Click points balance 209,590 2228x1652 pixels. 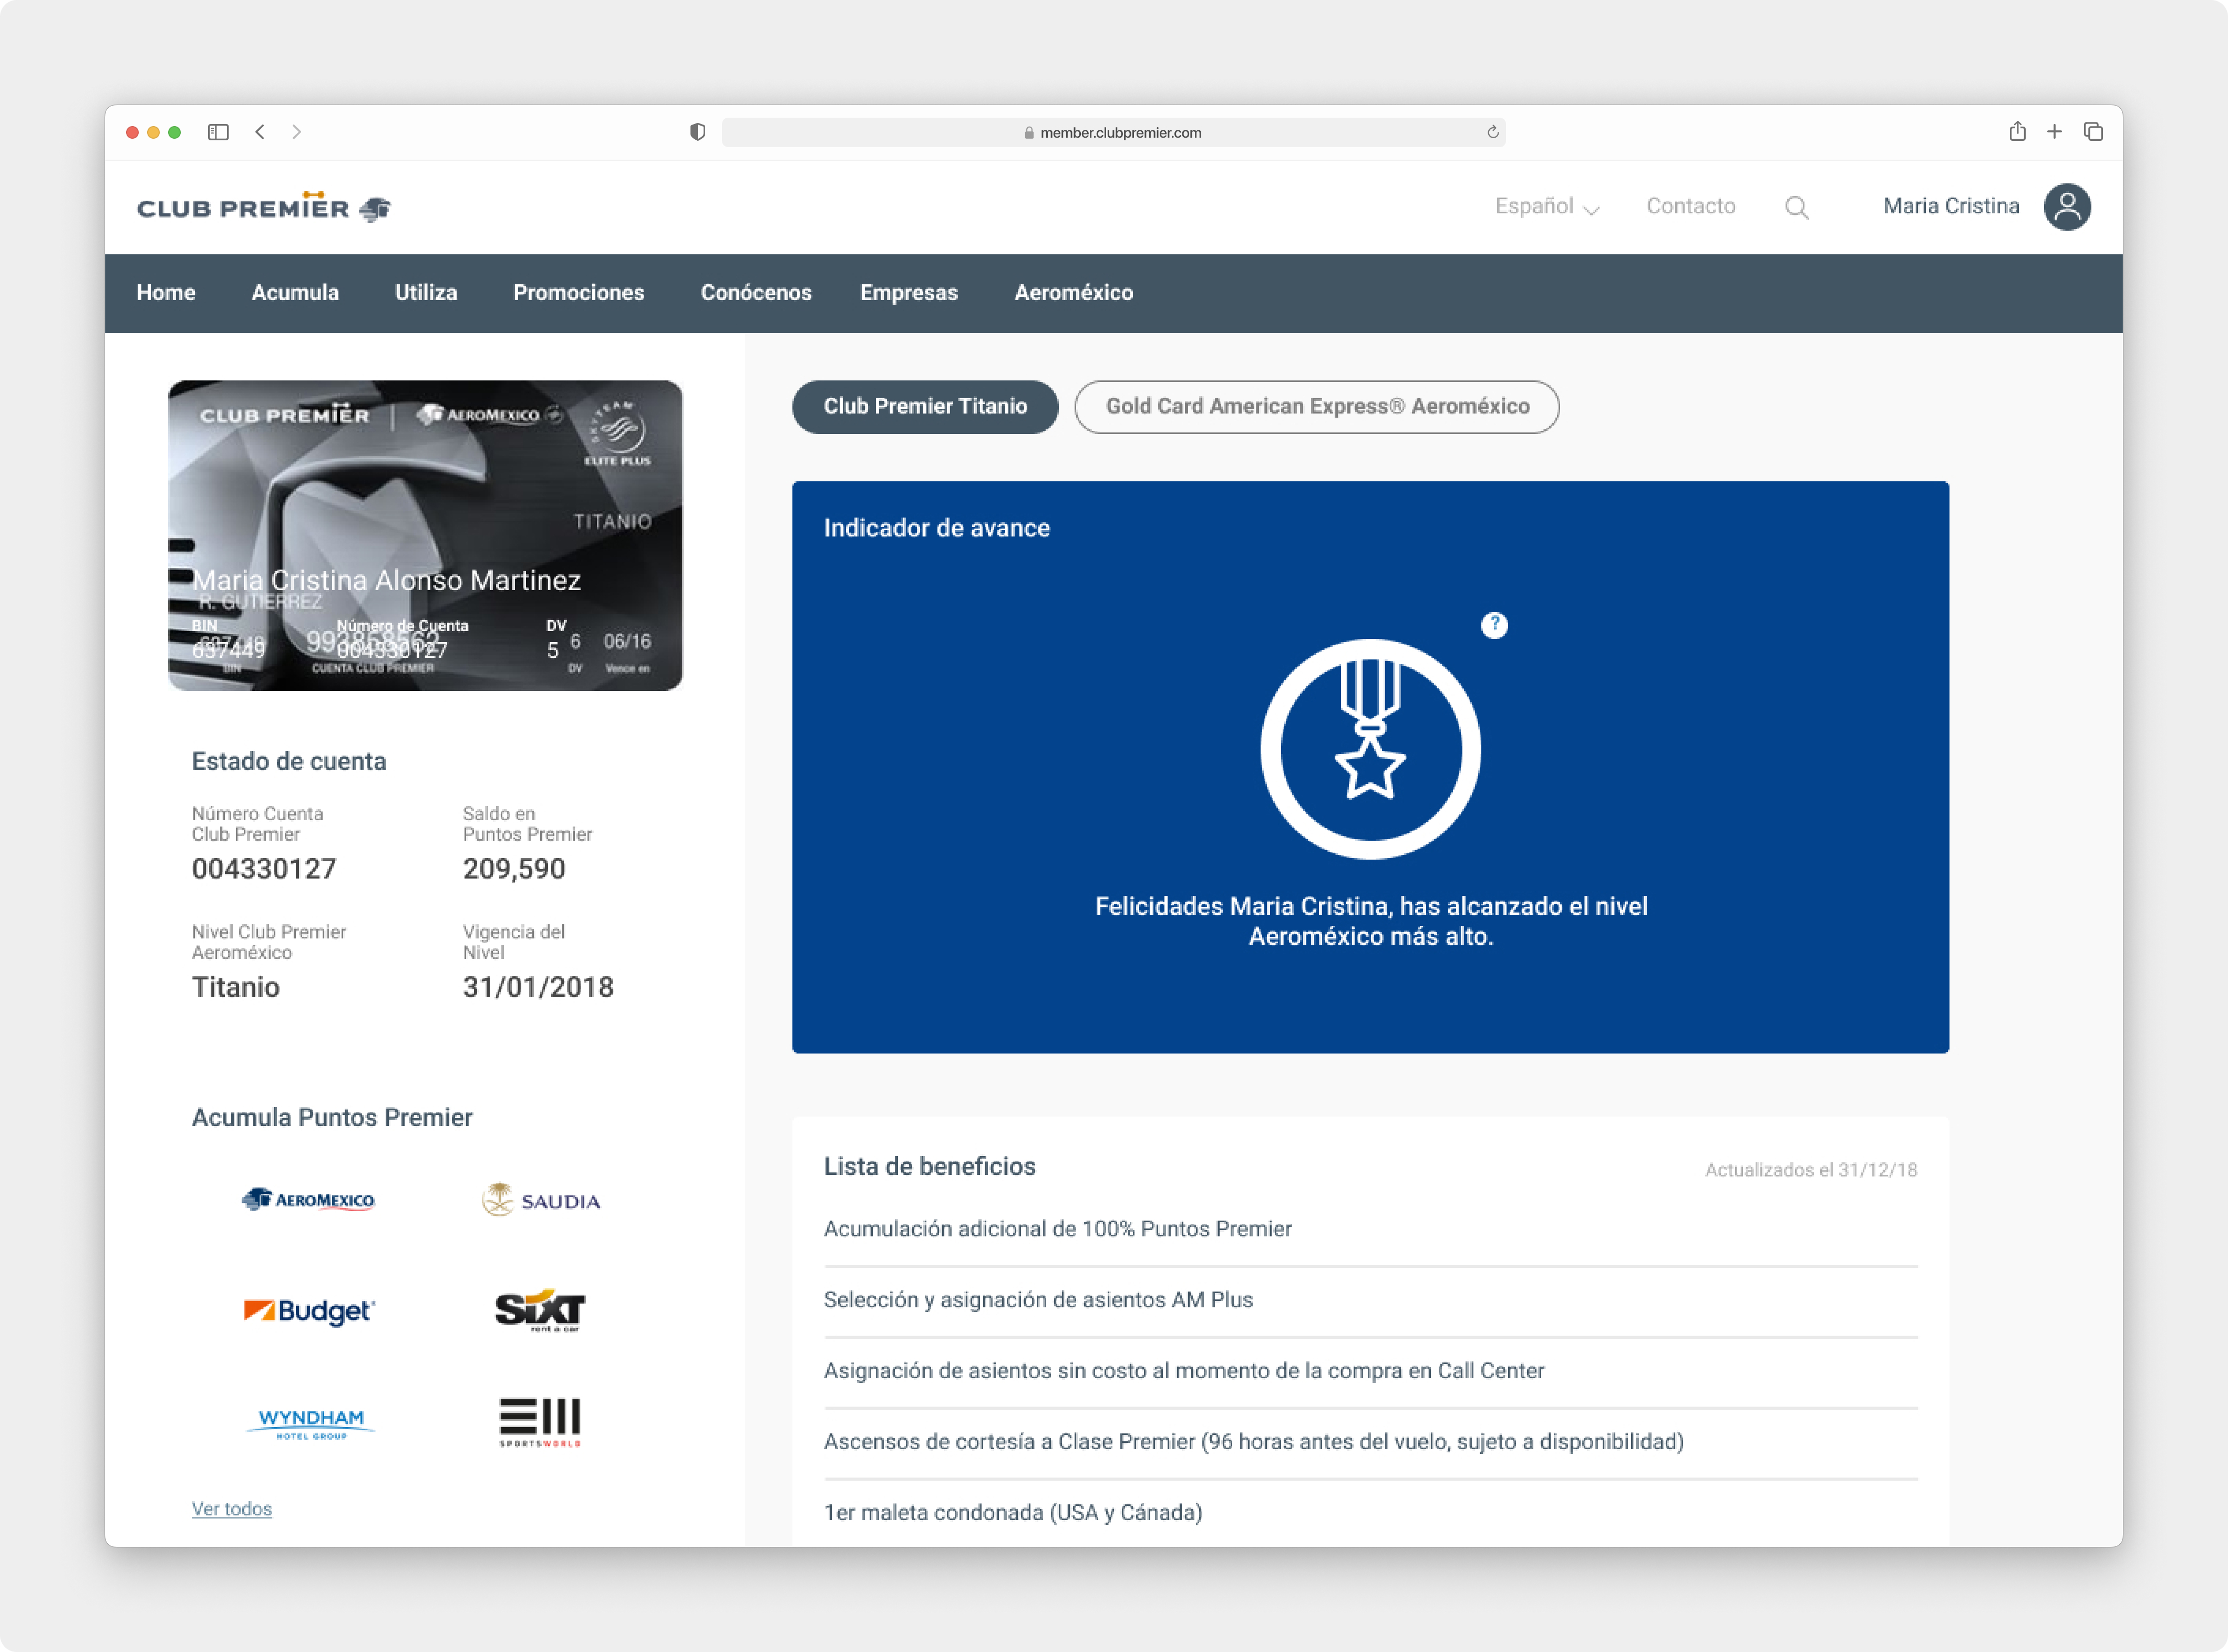point(514,868)
